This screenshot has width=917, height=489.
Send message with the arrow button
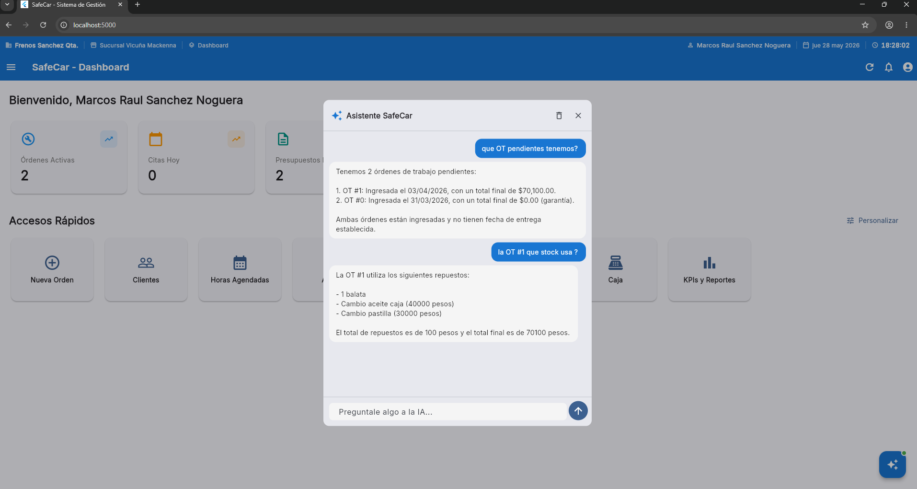pos(578,411)
